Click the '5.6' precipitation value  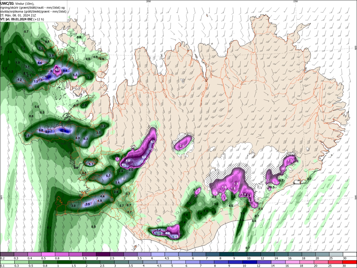[117, 183]
